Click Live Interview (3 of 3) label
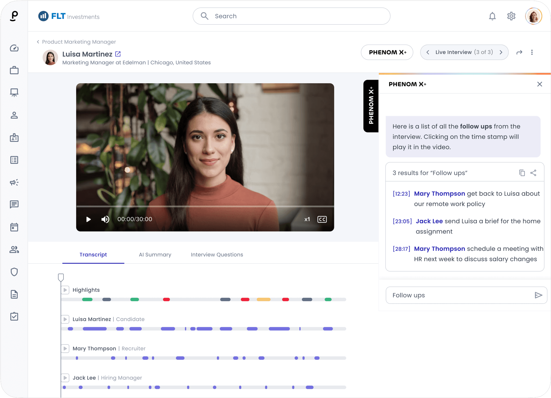This screenshot has height=398, width=551. click(464, 52)
